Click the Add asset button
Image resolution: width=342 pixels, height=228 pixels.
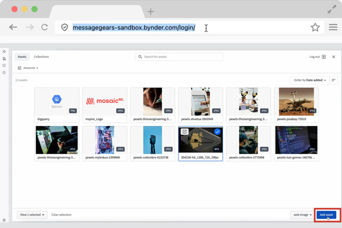(x=326, y=215)
